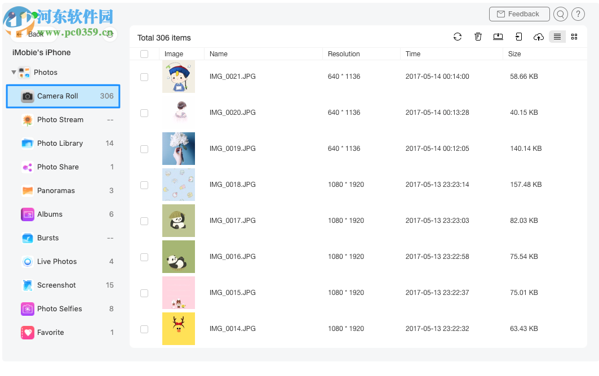Screen dimensions: 599x376
Task: Click the help question mark icon
Action: 578,14
